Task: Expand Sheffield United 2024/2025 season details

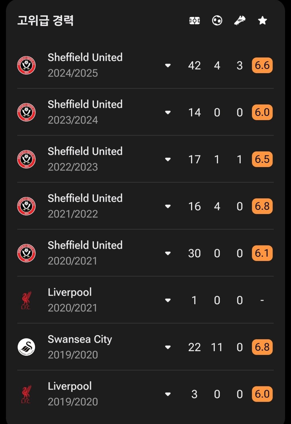Action: (168, 65)
